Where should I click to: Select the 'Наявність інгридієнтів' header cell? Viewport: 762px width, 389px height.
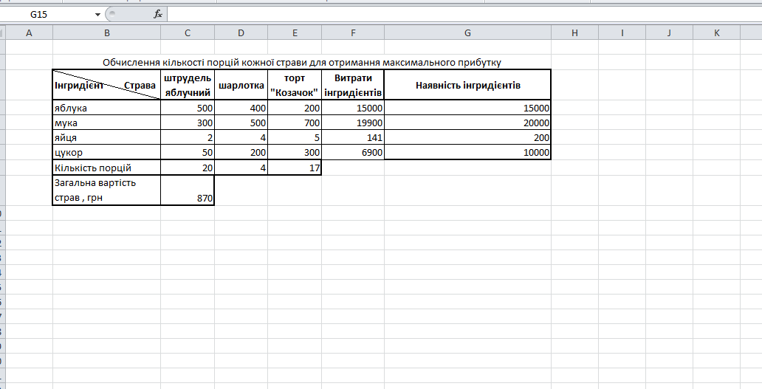pos(467,85)
